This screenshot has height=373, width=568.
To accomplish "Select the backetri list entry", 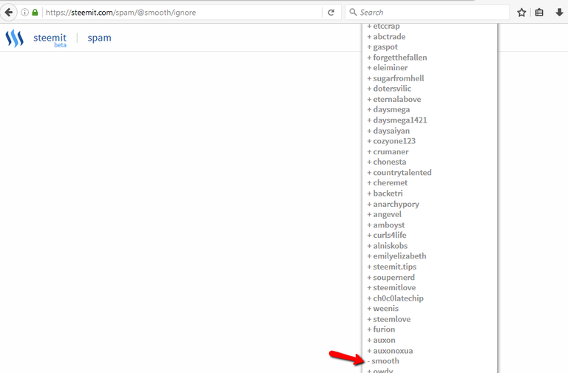I will tap(385, 194).
